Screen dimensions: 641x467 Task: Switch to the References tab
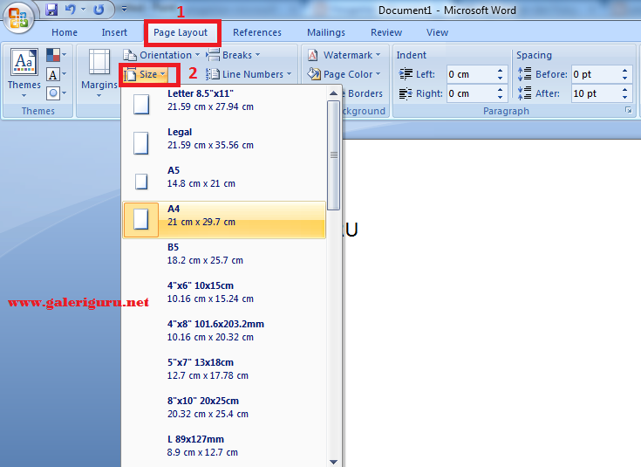tap(257, 32)
